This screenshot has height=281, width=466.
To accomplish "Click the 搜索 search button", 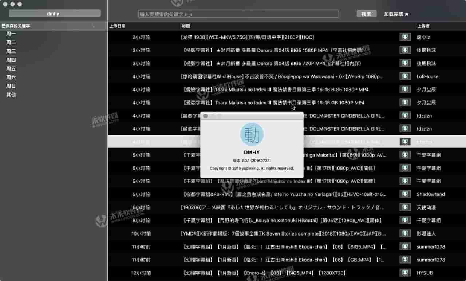I will point(367,14).
